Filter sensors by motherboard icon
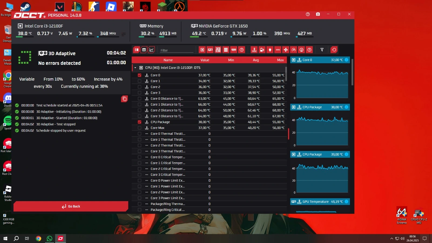Viewport: 432px width, 243px height. 218,50
